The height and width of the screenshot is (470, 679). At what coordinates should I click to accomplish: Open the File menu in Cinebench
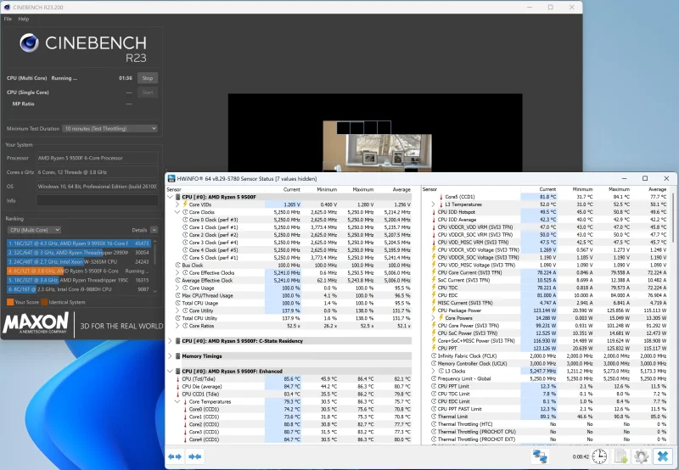pyautogui.click(x=8, y=18)
